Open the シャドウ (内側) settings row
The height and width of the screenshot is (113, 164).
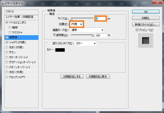click(21, 42)
